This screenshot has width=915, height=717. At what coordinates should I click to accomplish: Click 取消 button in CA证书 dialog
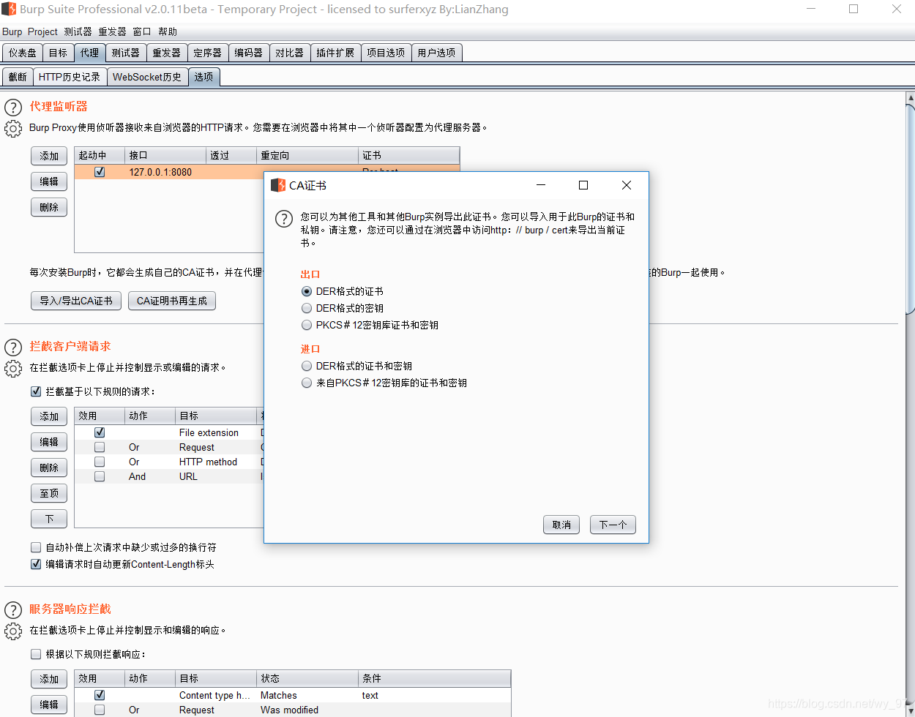[x=561, y=525]
